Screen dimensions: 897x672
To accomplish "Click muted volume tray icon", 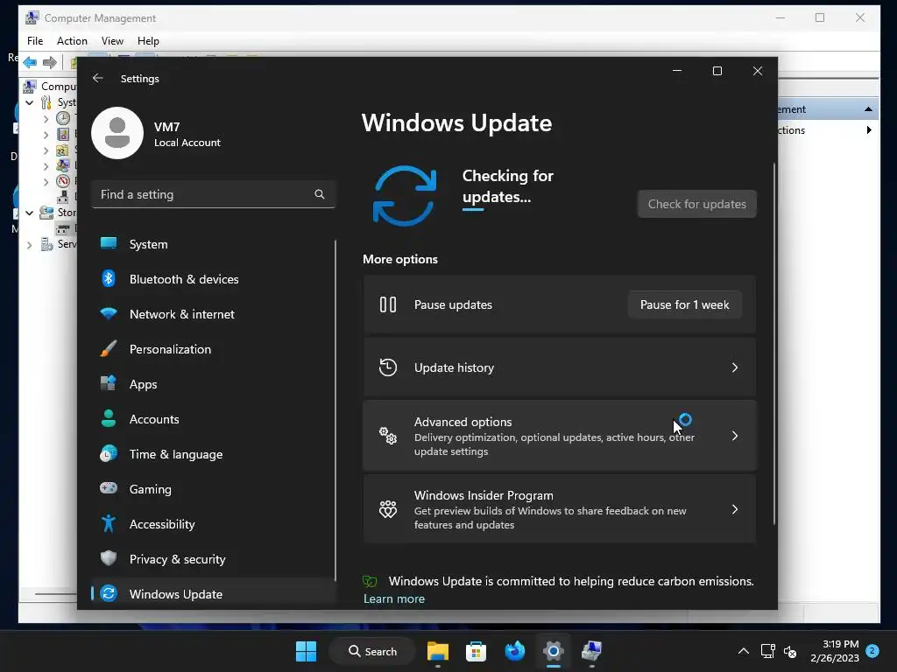I will click(x=790, y=651).
